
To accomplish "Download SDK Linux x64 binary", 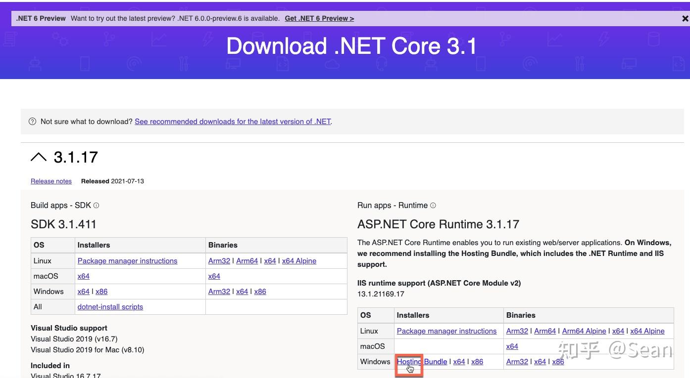I will coord(270,261).
